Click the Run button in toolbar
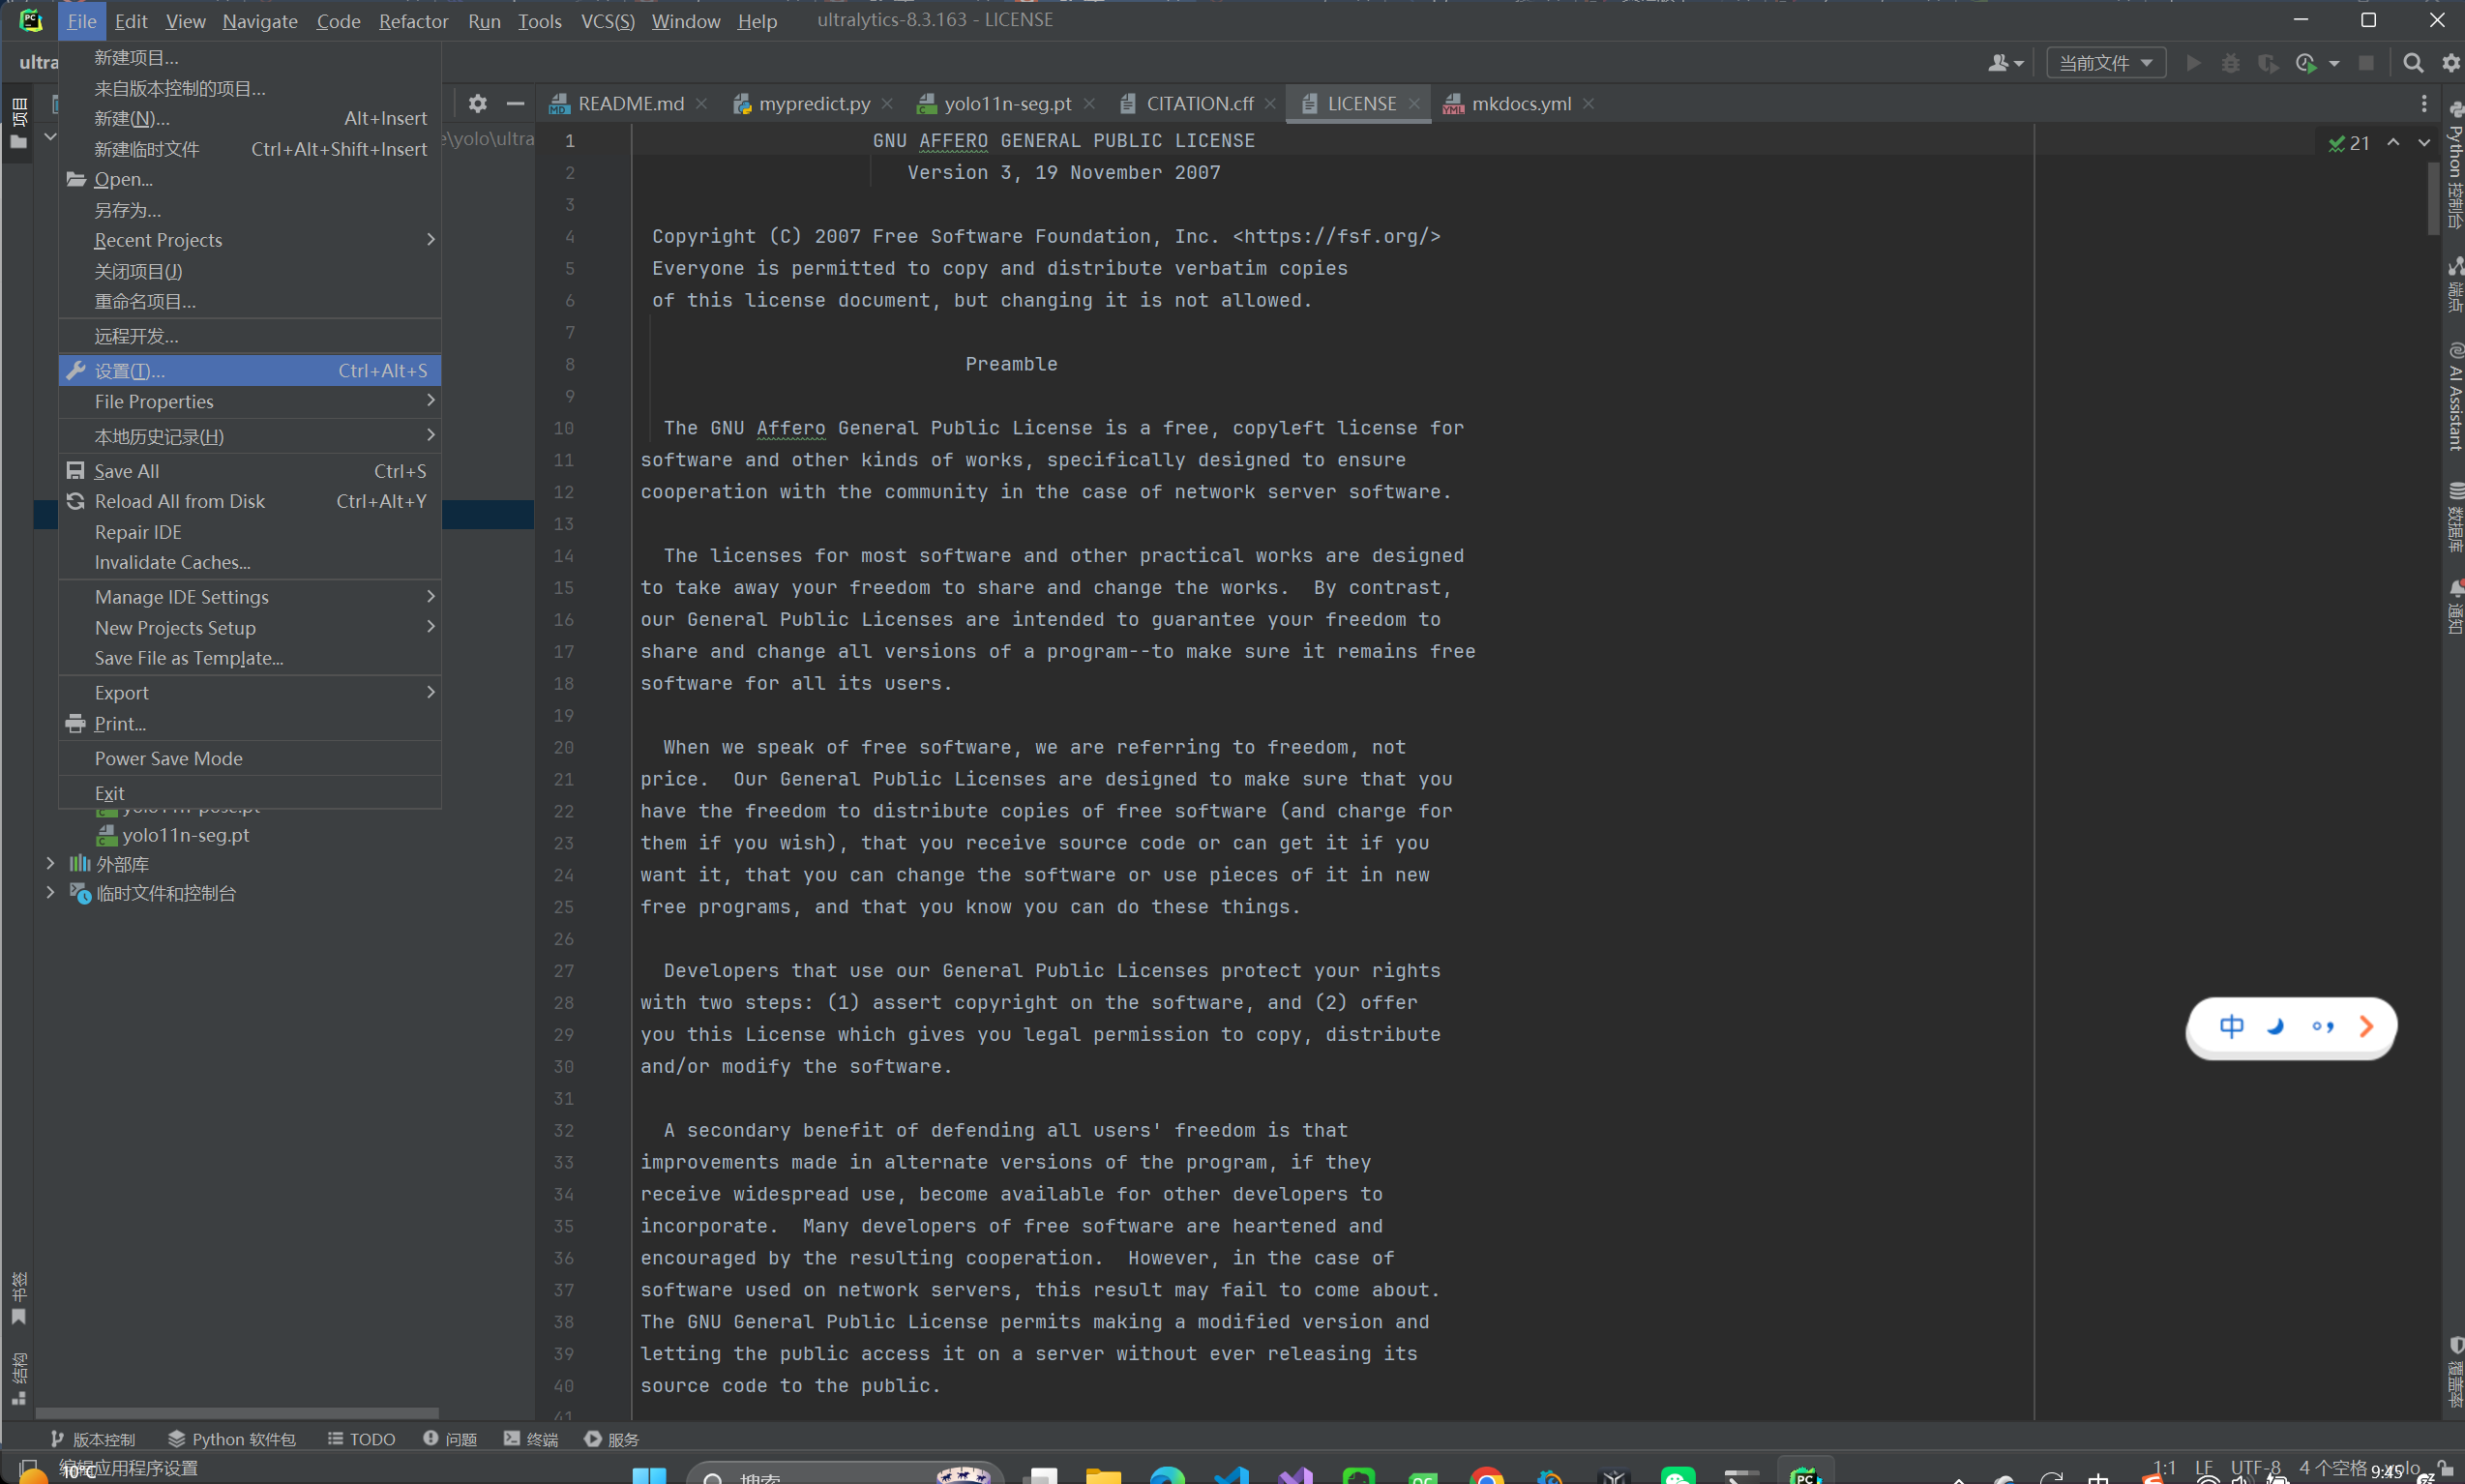The width and height of the screenshot is (2465, 1484). point(2193,63)
